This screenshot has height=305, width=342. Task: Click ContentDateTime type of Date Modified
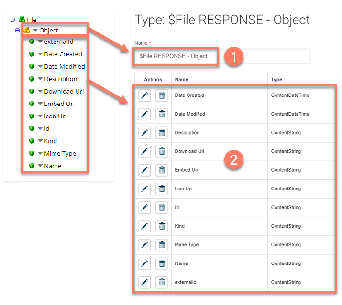click(x=290, y=114)
